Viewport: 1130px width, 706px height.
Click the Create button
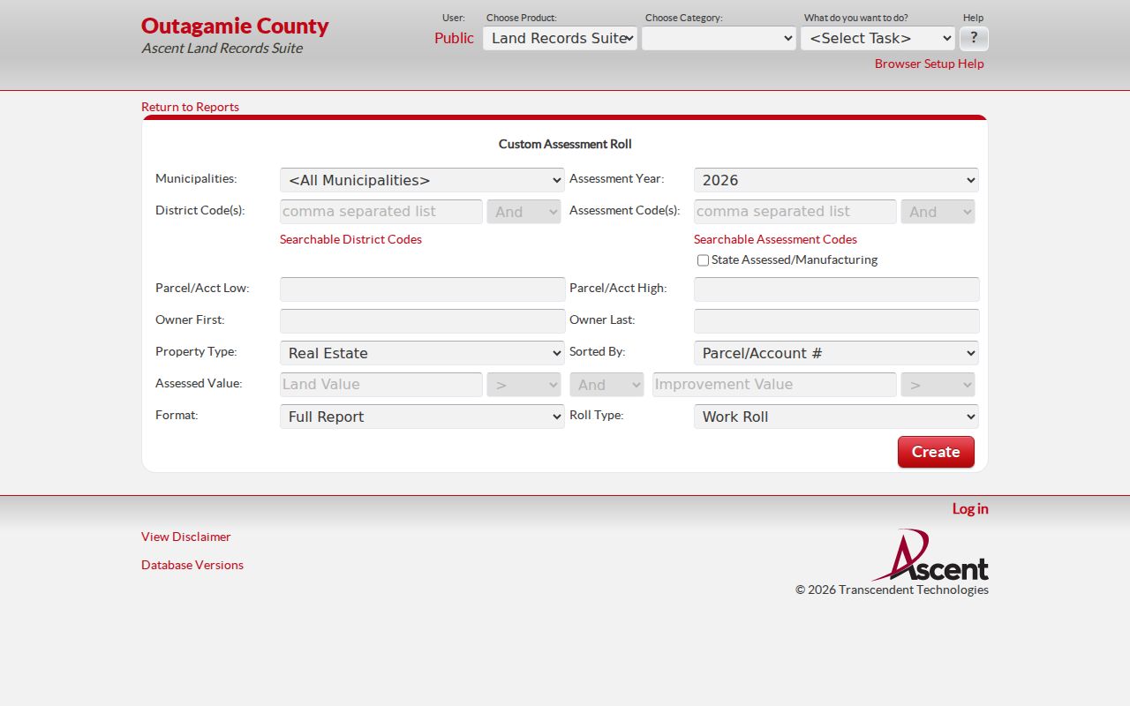(x=936, y=452)
